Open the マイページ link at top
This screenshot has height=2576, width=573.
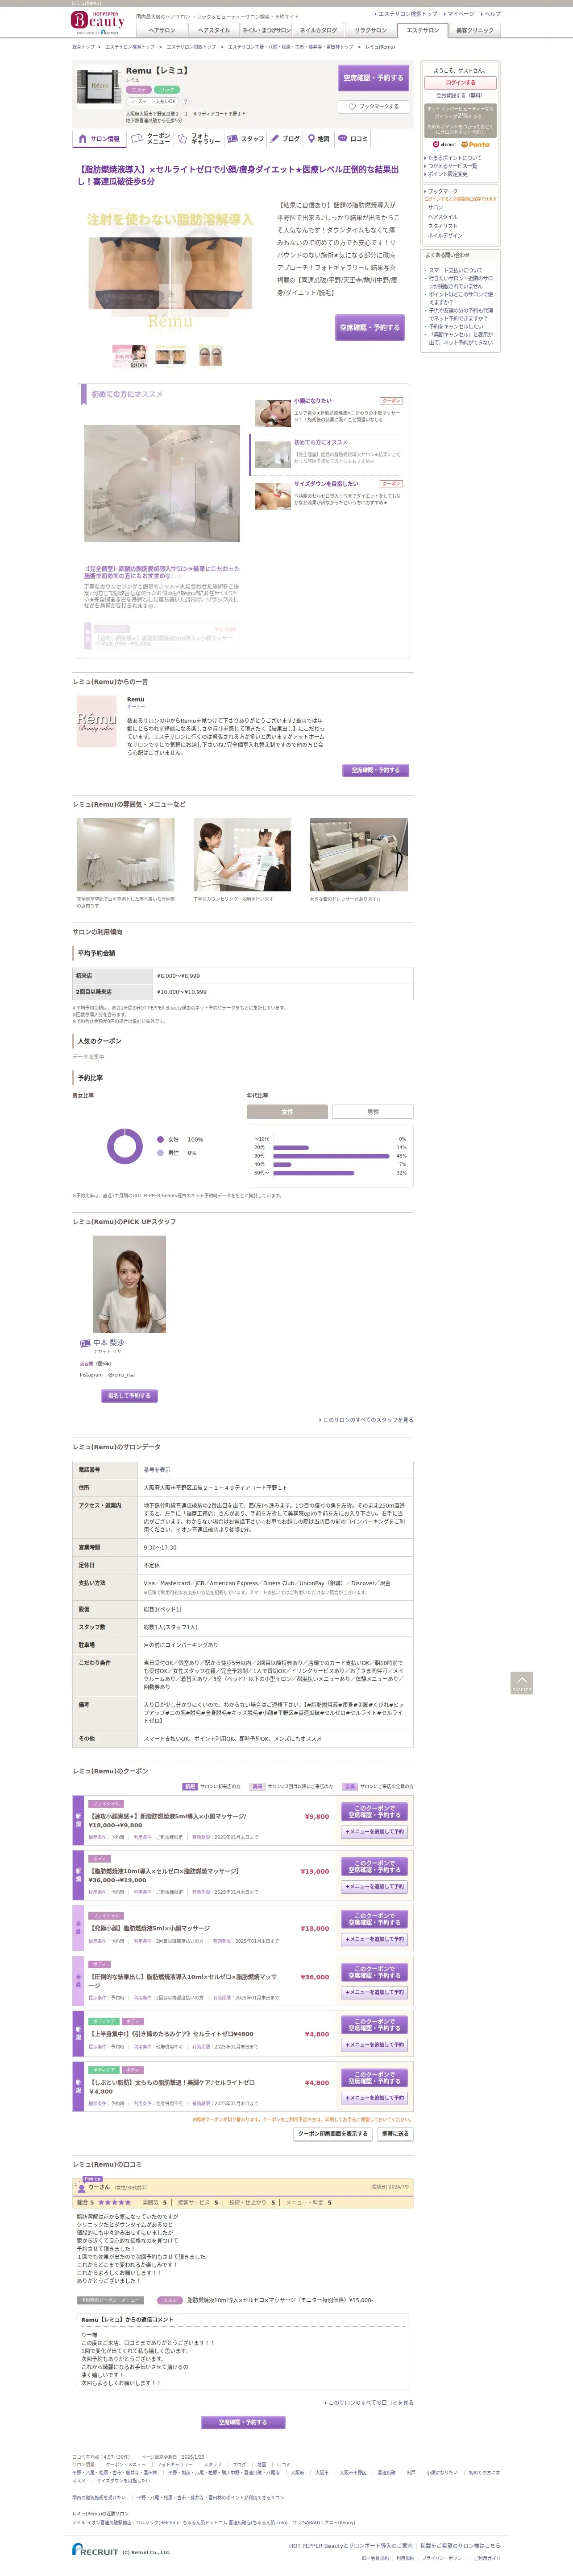pos(460,14)
